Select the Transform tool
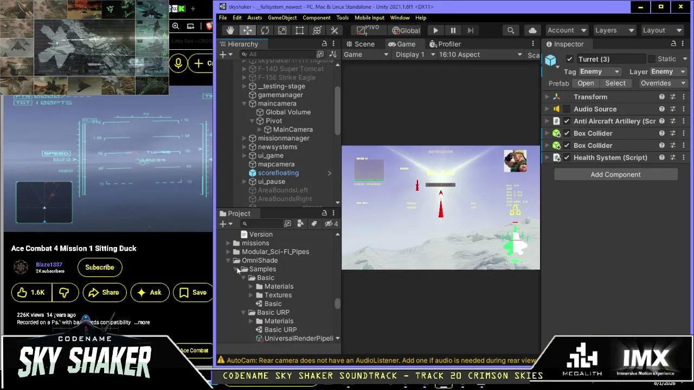 click(x=317, y=31)
